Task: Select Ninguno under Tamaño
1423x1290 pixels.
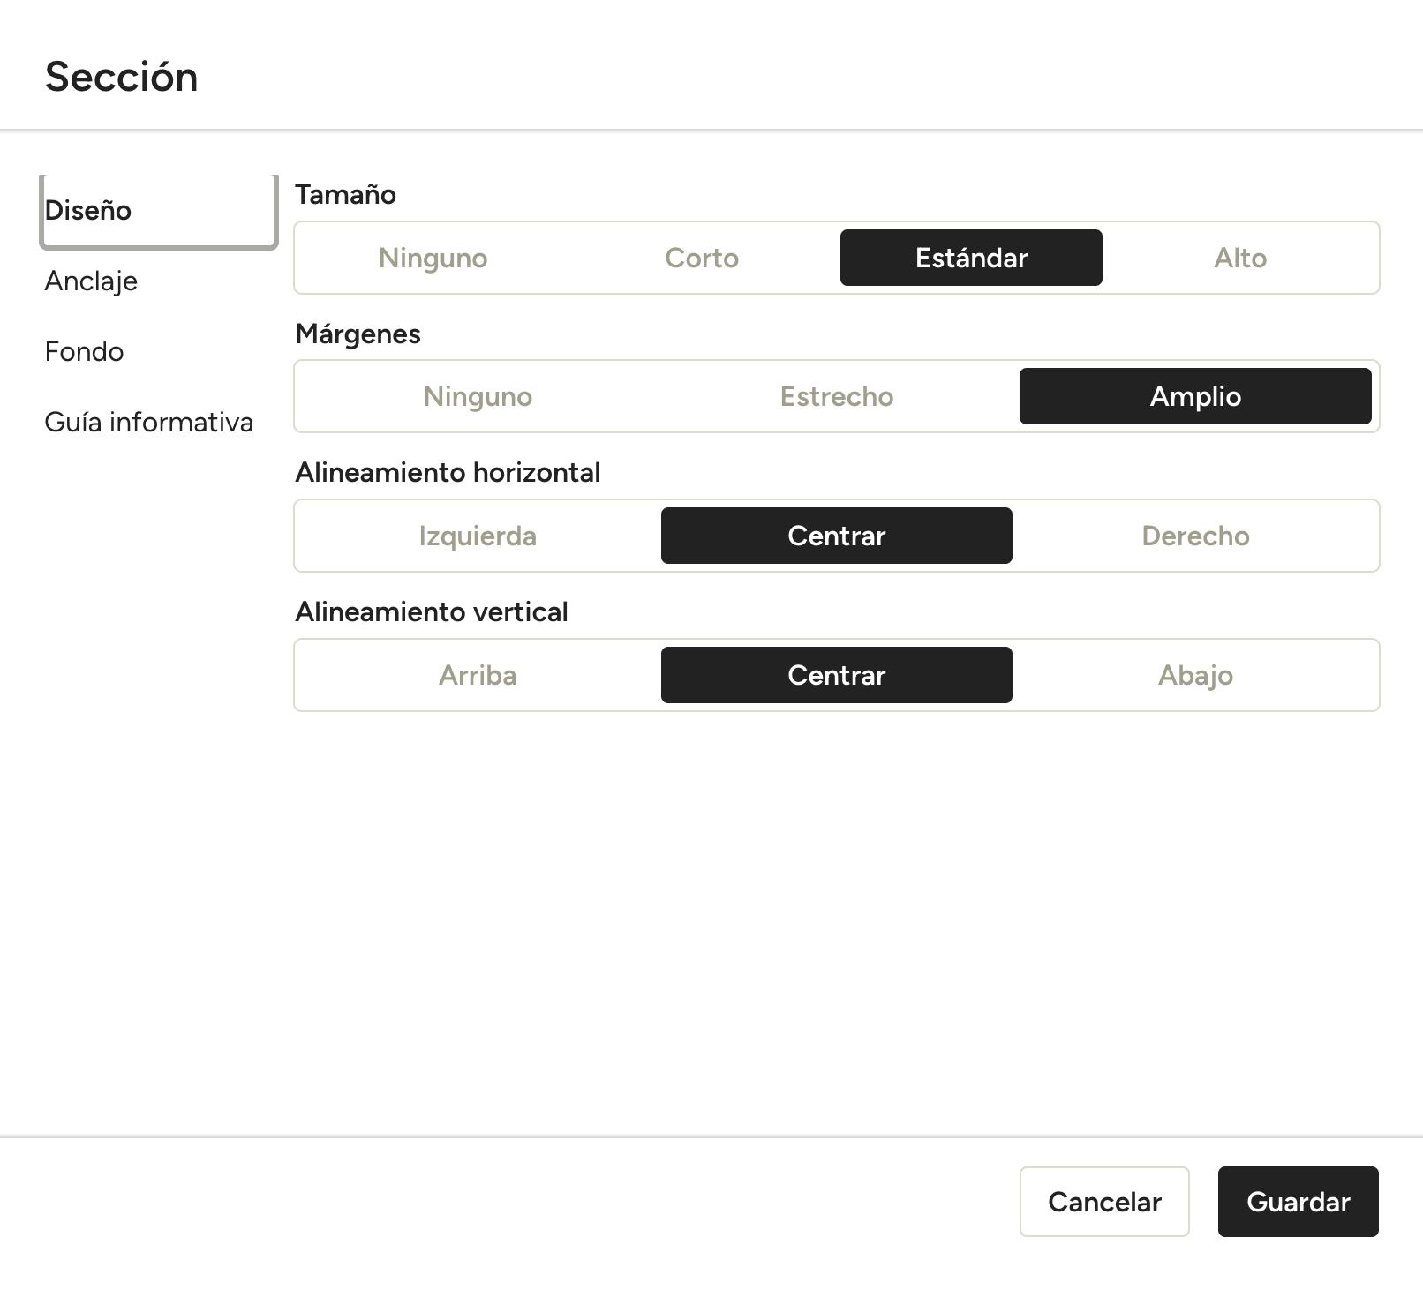Action: coord(433,258)
